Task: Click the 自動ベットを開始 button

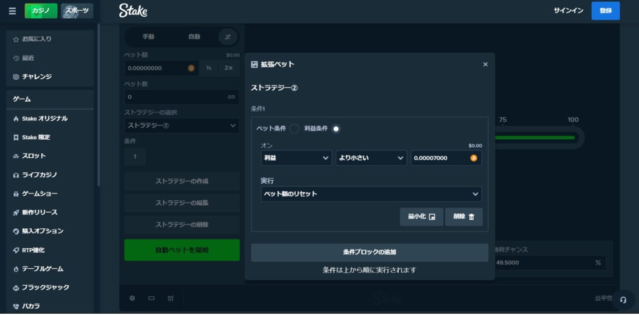Action: (x=182, y=250)
